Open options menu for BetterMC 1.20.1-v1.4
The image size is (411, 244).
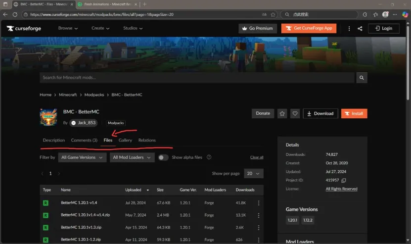[x=258, y=203]
